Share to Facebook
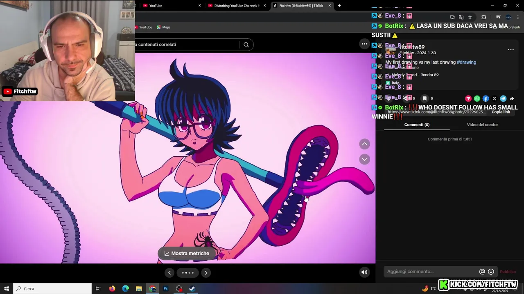Viewport: 524px width, 294px height. pyautogui.click(x=486, y=98)
